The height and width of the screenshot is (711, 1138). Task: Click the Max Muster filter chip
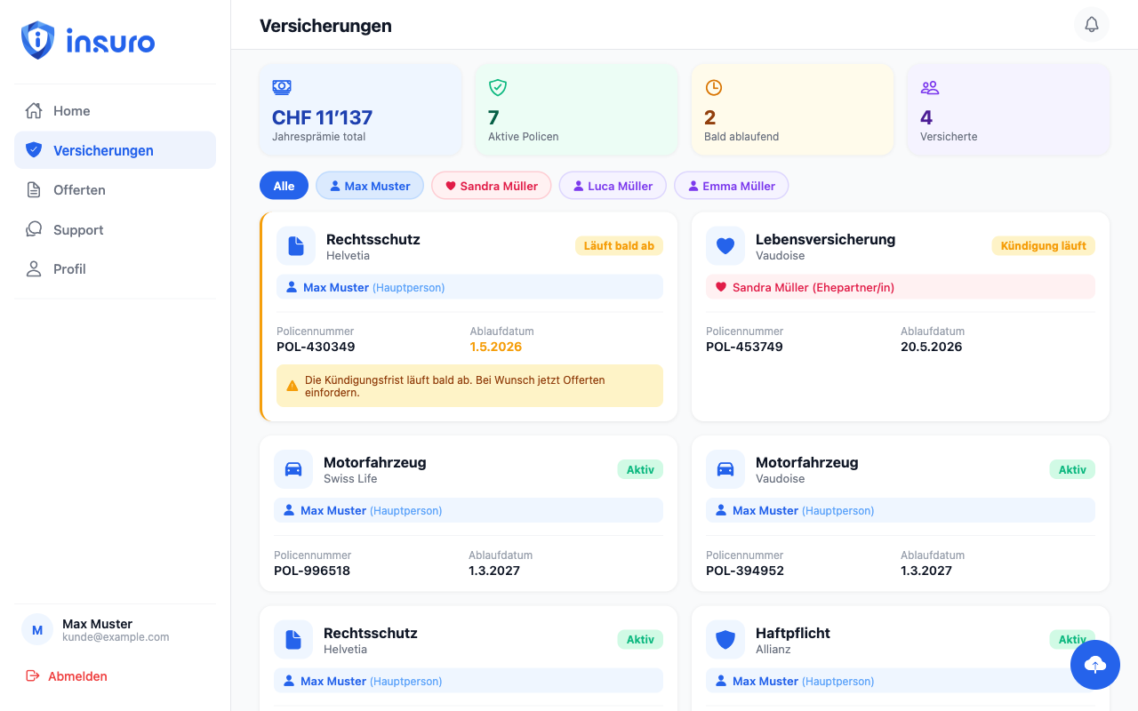[370, 185]
